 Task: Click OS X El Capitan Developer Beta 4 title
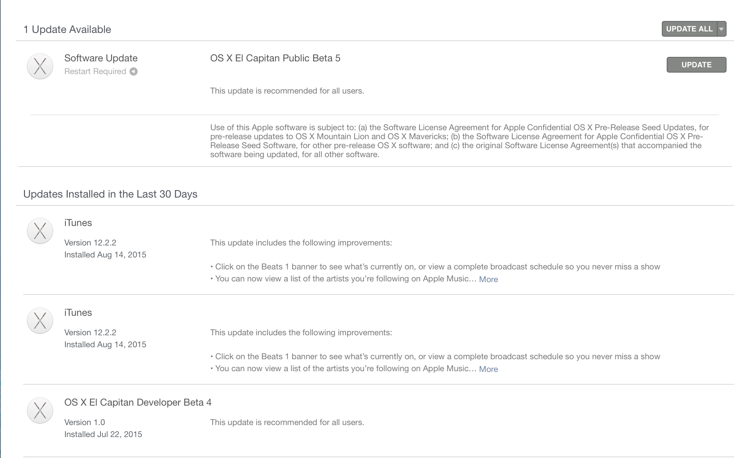tap(138, 402)
